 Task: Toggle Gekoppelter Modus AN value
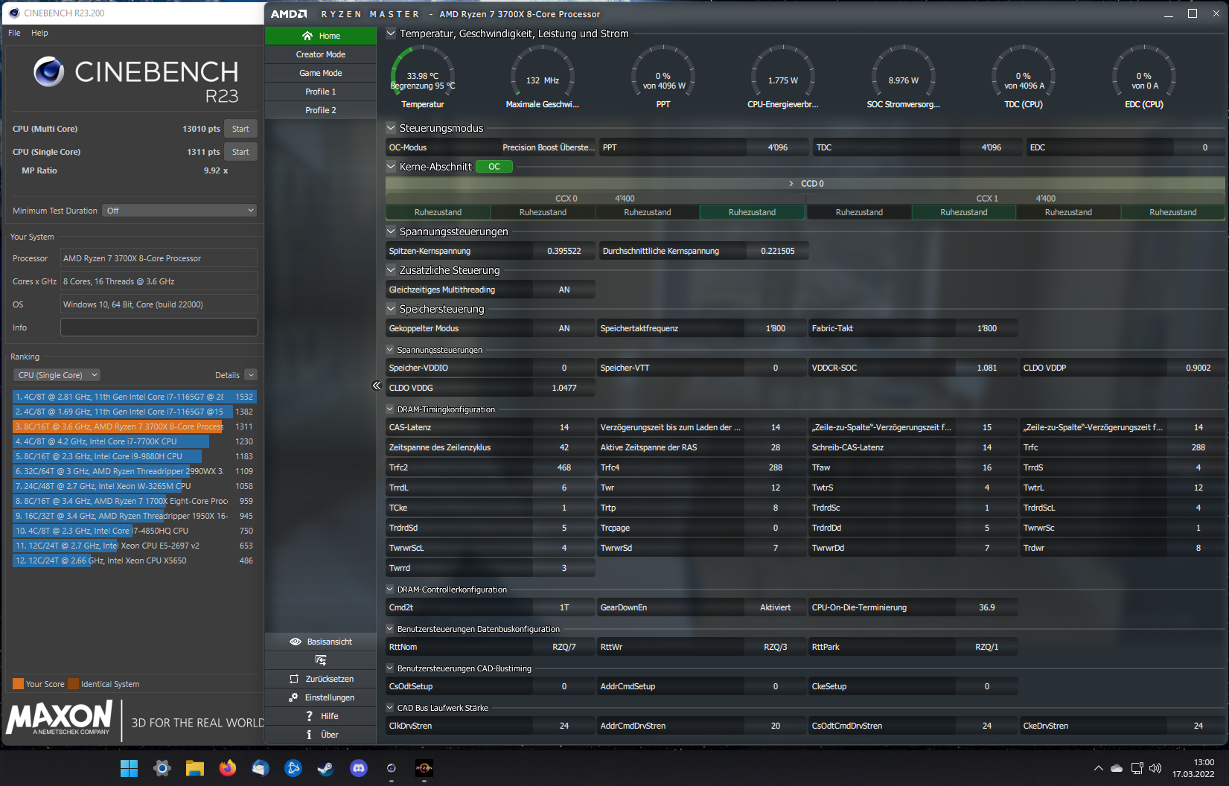click(564, 328)
